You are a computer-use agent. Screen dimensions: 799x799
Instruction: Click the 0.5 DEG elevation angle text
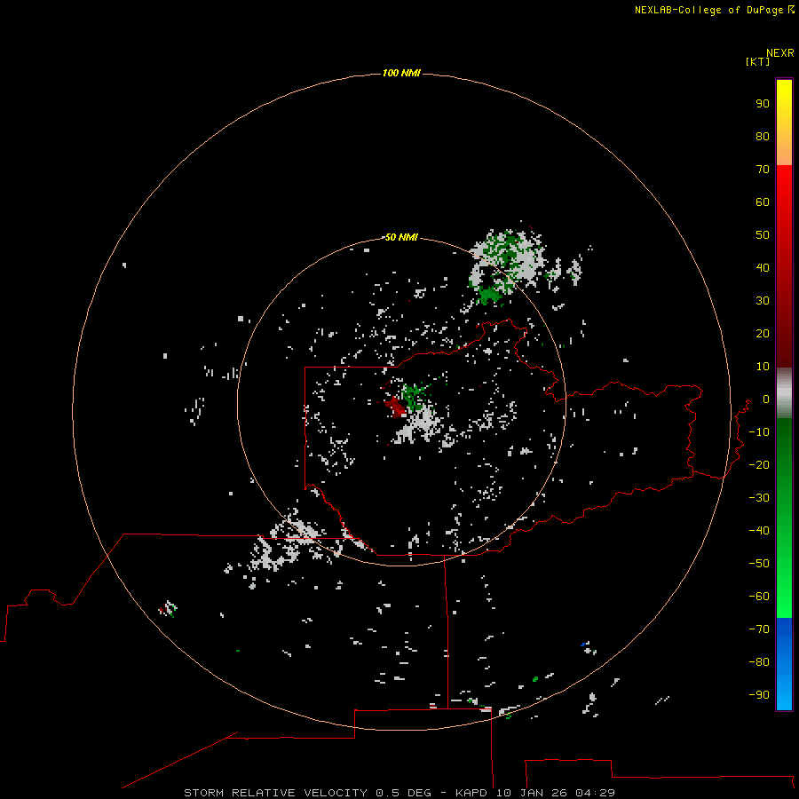pos(404,793)
